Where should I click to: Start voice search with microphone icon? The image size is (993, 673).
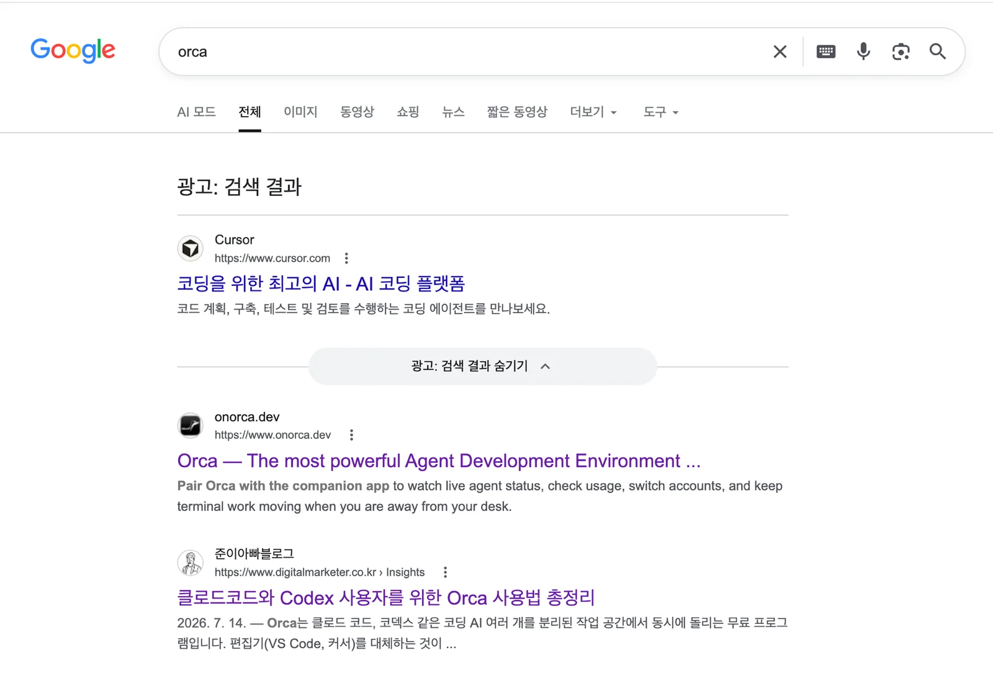point(863,51)
